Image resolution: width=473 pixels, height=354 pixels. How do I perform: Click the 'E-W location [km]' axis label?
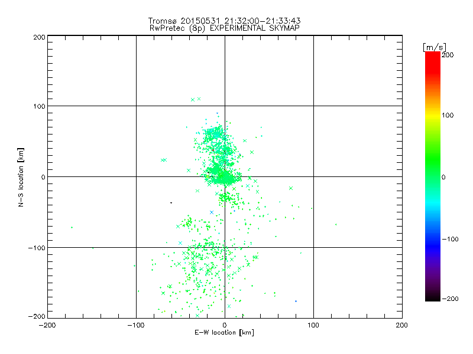click(224, 333)
